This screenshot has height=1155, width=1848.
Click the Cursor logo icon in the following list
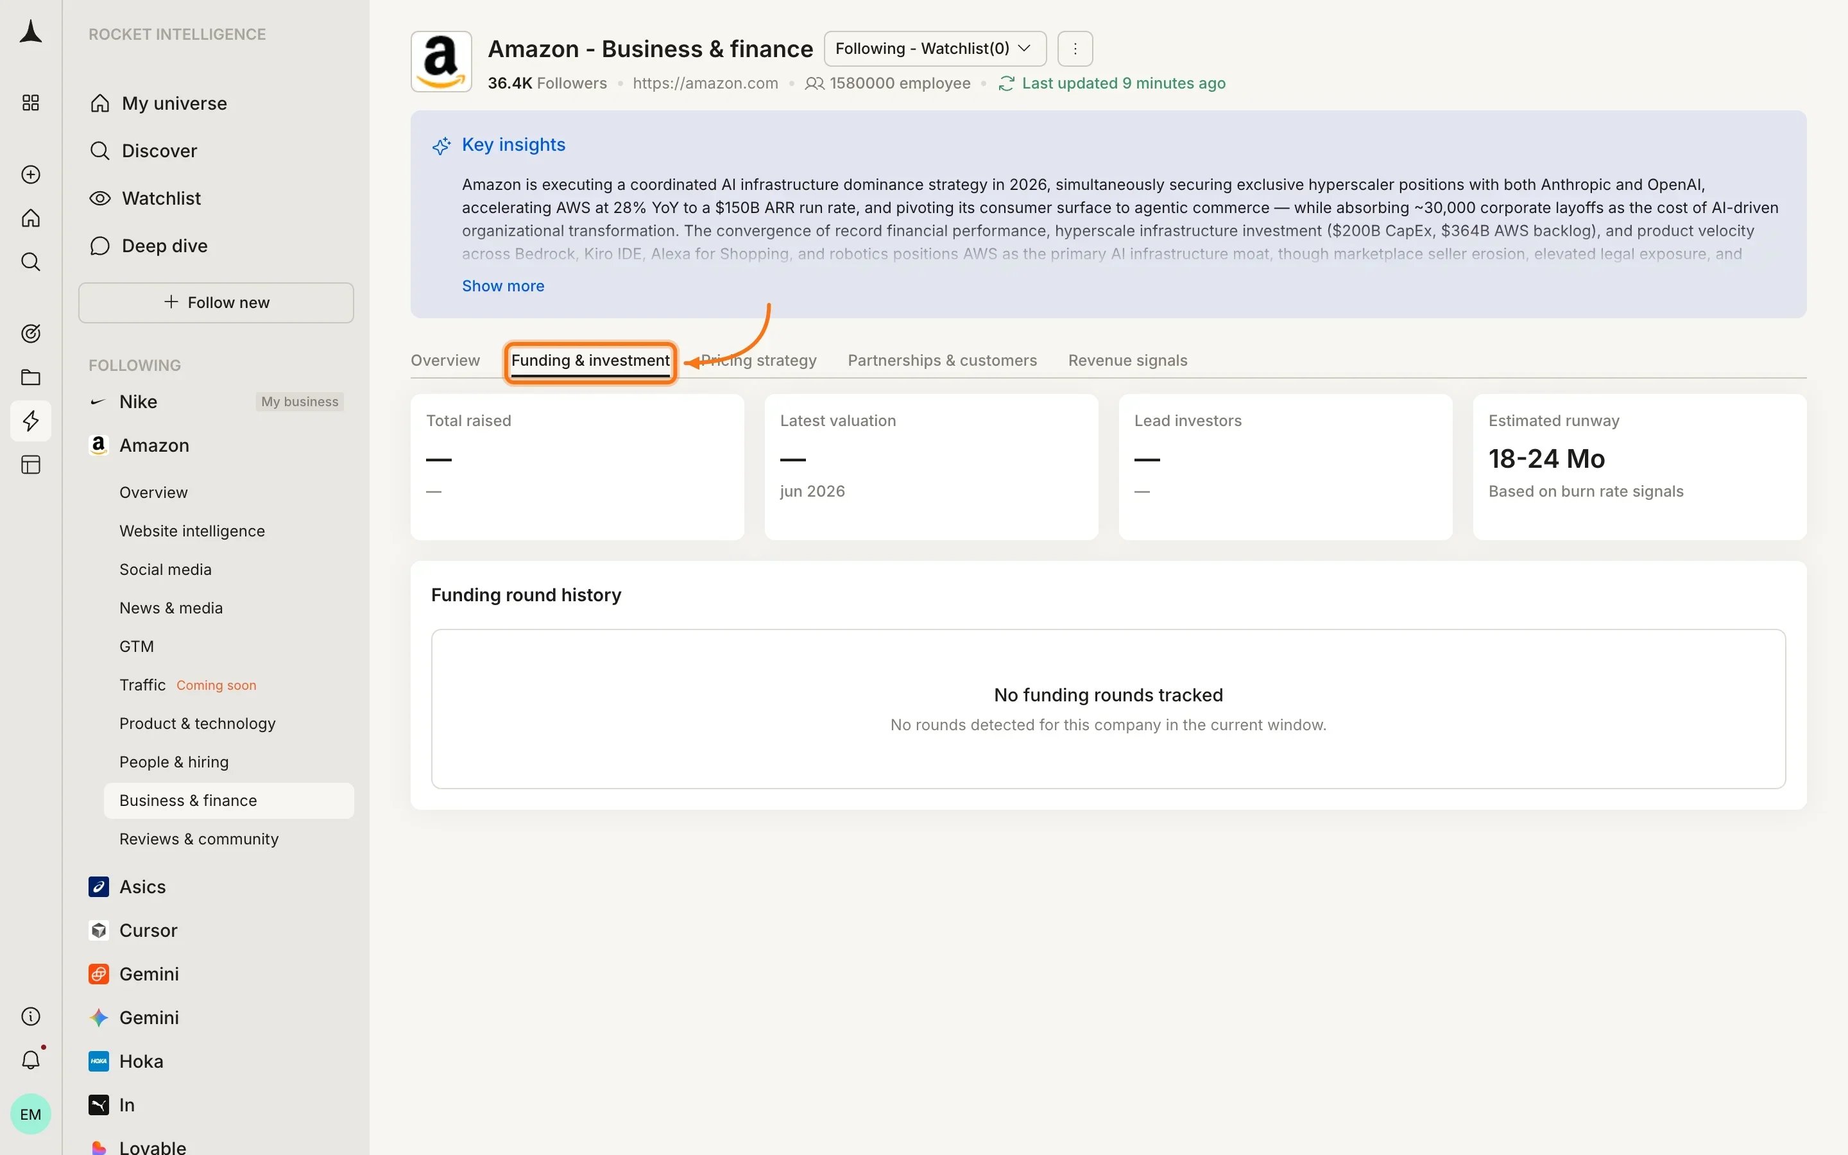pyautogui.click(x=99, y=930)
